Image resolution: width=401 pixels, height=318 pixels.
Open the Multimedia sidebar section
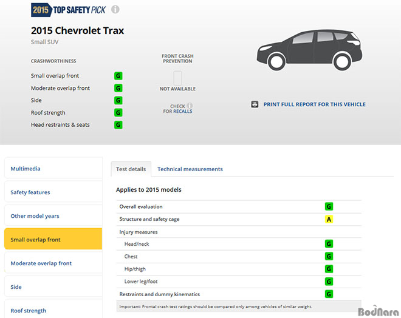tap(53, 169)
